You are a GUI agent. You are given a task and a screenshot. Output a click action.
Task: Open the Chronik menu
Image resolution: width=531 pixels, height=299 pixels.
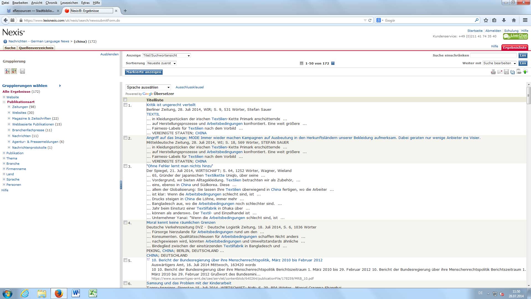[51, 3]
